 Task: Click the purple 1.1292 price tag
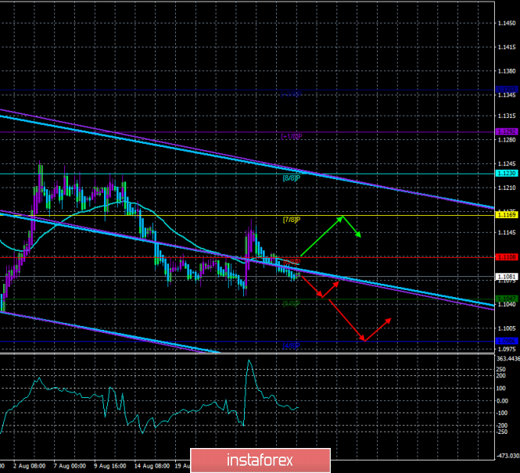tap(507, 131)
